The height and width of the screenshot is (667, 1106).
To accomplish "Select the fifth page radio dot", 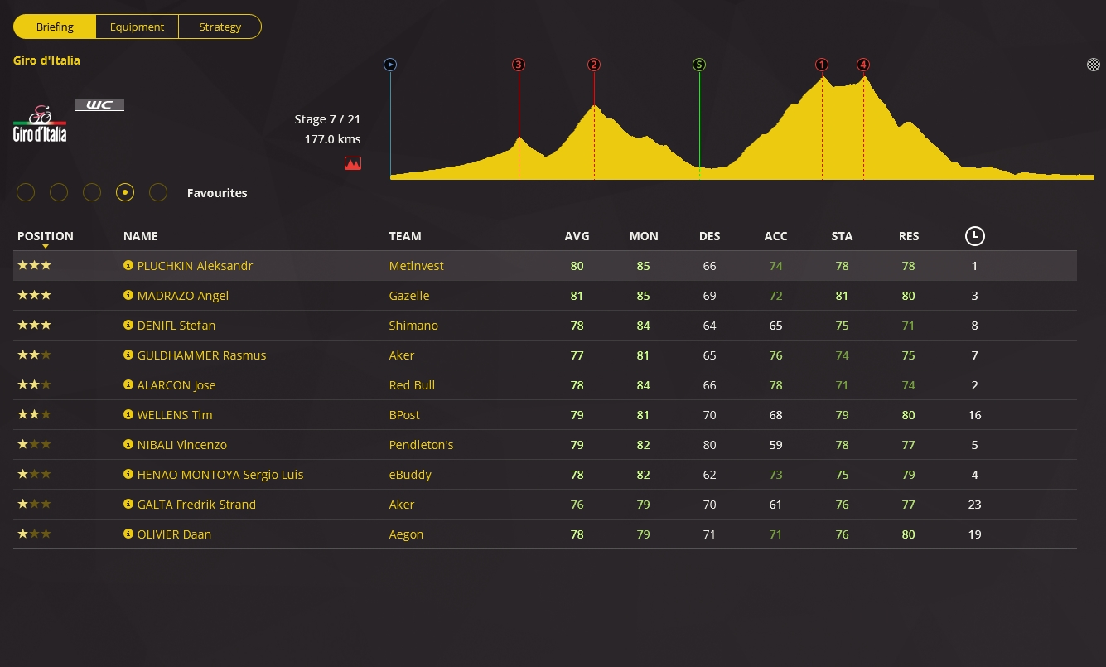I will point(158,192).
